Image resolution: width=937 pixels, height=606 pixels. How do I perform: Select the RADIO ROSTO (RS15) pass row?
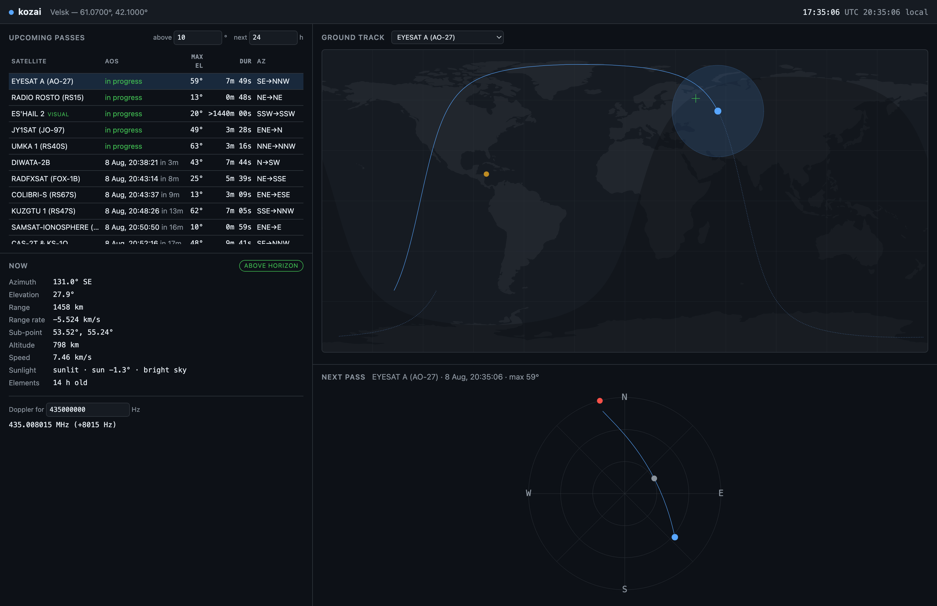(x=156, y=97)
